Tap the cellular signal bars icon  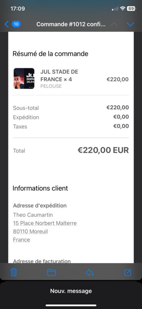pos(115,8)
